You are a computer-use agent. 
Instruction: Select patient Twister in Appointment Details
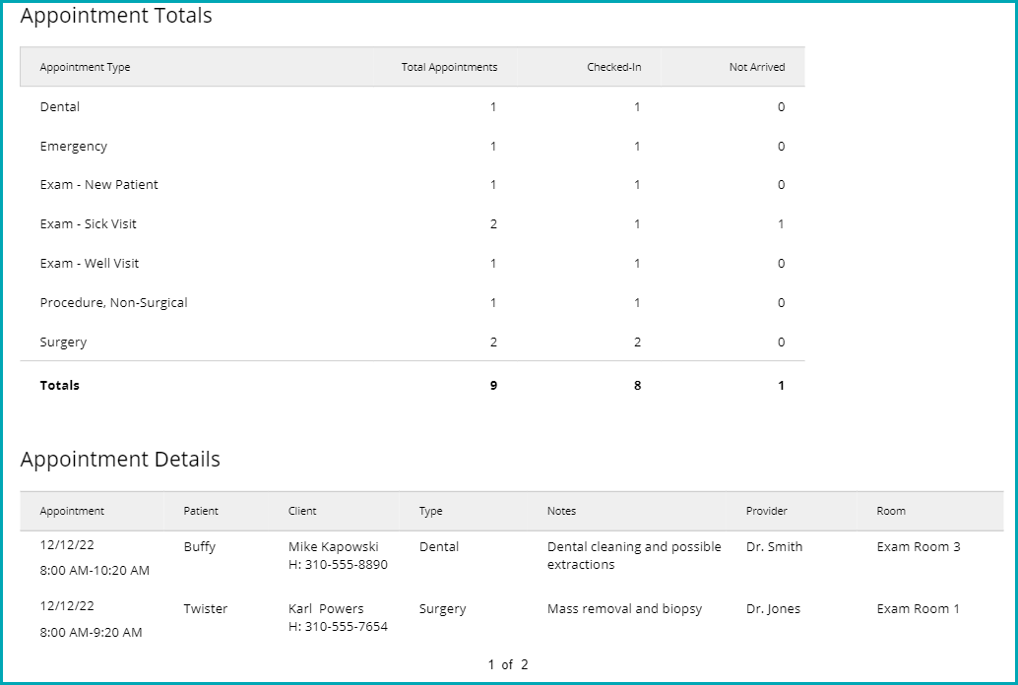[x=206, y=609]
